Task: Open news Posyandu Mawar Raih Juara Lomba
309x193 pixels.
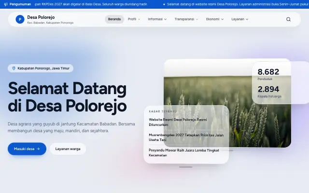Action: pos(184,153)
